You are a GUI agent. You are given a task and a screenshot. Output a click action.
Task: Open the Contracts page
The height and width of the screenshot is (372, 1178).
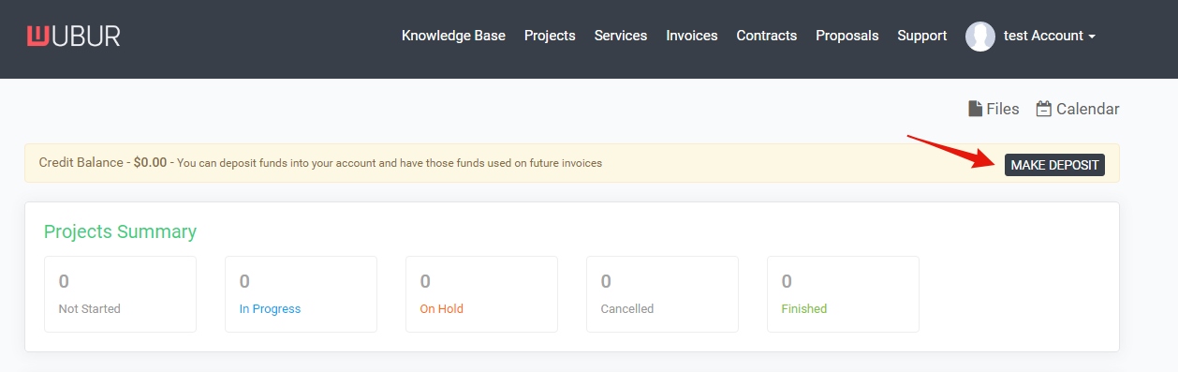[767, 36]
